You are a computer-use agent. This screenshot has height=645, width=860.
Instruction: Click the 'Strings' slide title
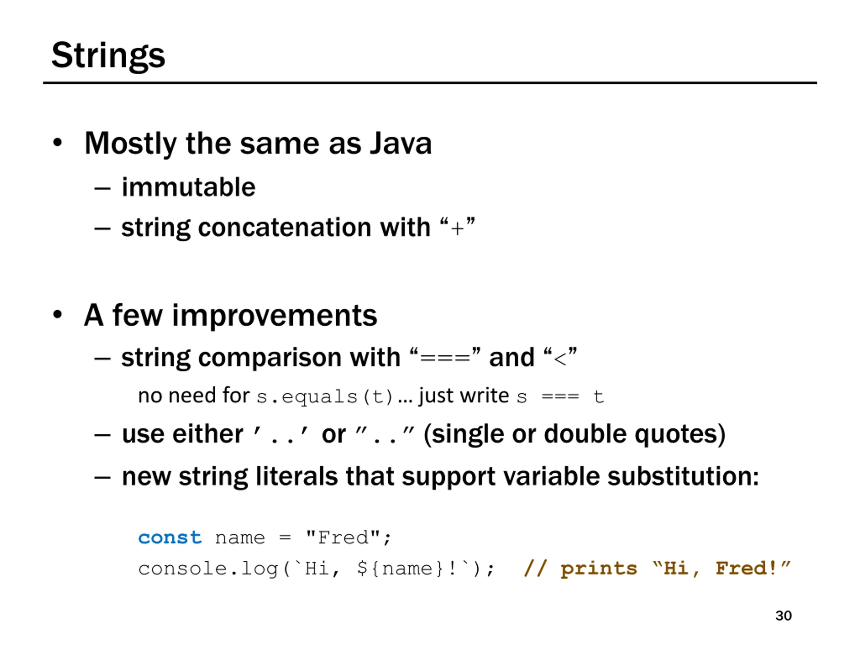[x=109, y=55]
